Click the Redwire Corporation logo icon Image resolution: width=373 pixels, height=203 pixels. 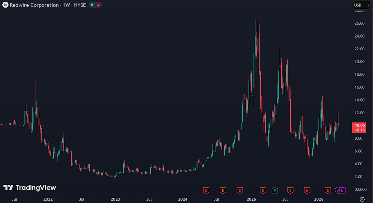pyautogui.click(x=5, y=5)
